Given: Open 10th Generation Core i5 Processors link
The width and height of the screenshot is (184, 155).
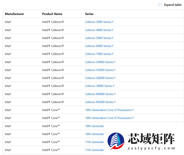Looking at the screenshot, I should [x=109, y=118].
